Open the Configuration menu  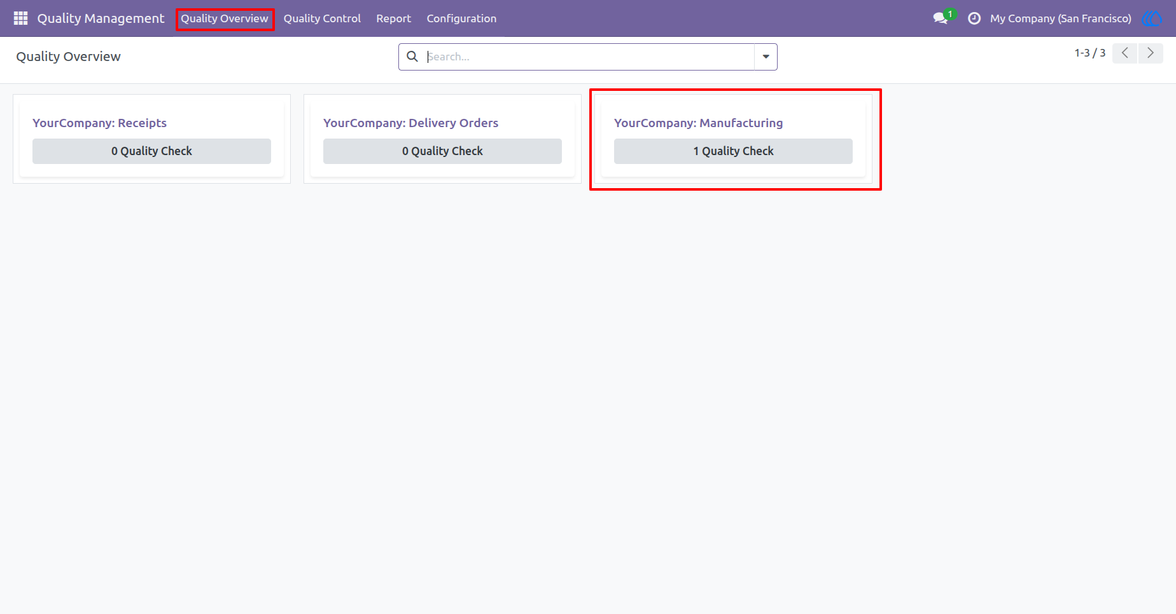point(461,18)
